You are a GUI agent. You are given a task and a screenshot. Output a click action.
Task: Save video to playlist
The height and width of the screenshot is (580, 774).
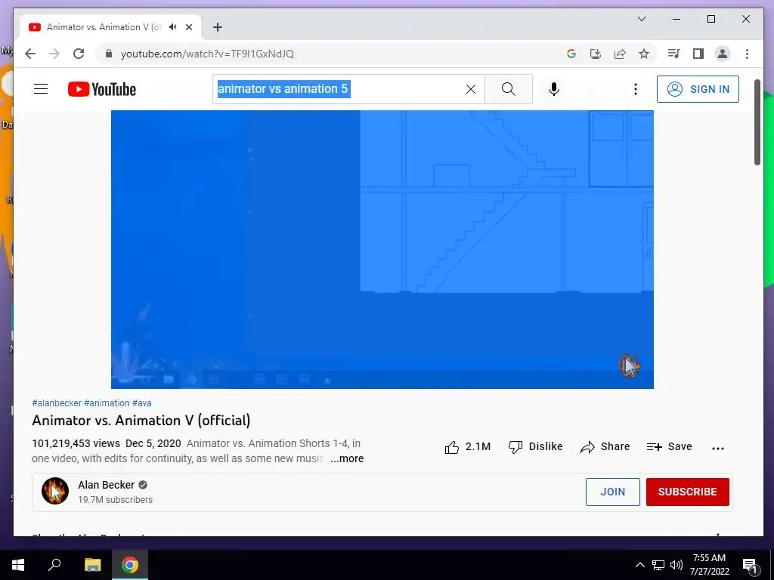(670, 447)
